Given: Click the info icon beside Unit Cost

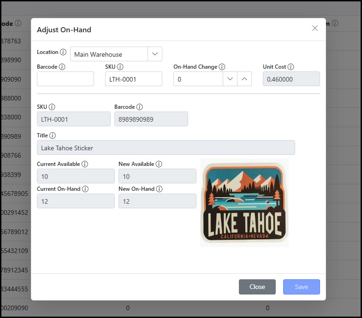Looking at the screenshot, I should pyautogui.click(x=291, y=67).
